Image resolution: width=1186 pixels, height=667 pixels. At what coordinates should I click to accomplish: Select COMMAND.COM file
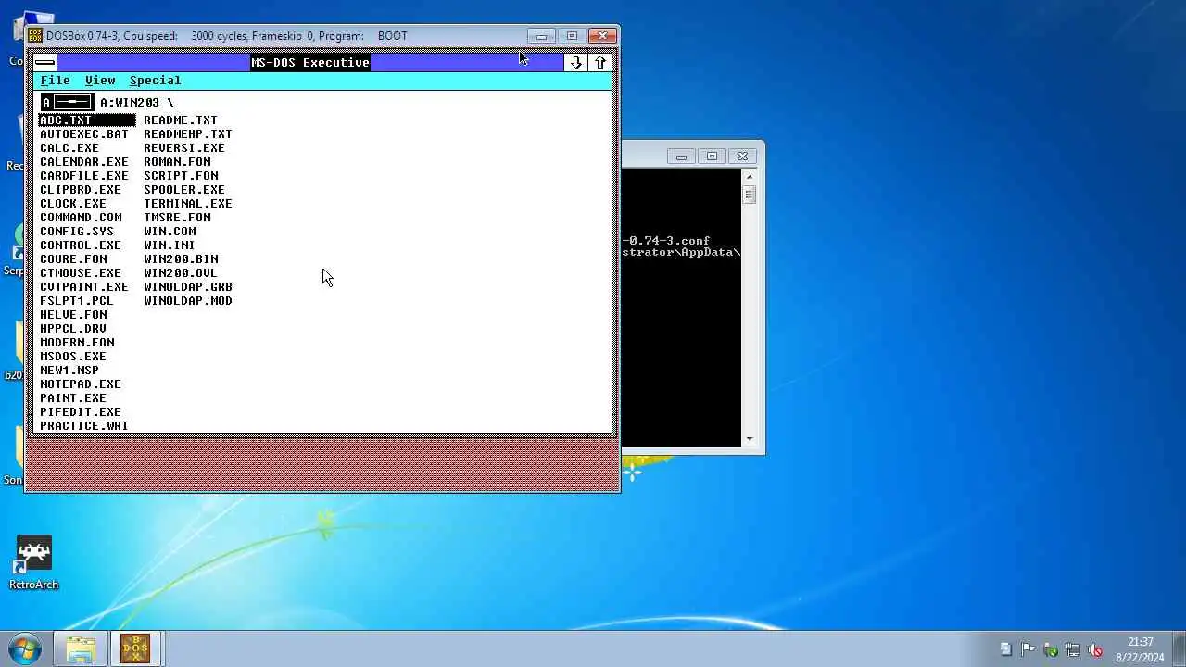(x=81, y=218)
